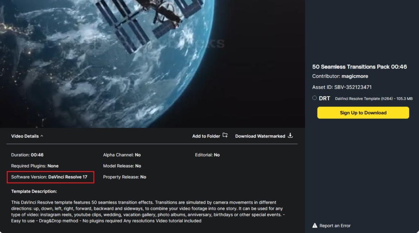Click the Report an Error link
The width and height of the screenshot is (419, 233).
tap(335, 226)
